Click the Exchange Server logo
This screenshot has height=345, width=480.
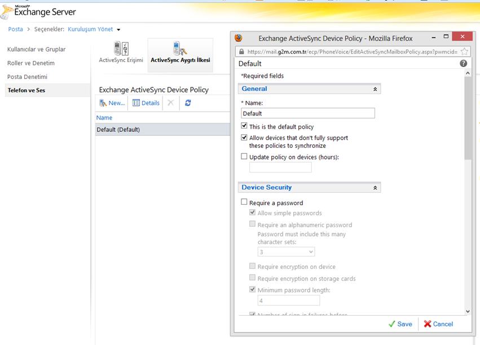point(38,12)
